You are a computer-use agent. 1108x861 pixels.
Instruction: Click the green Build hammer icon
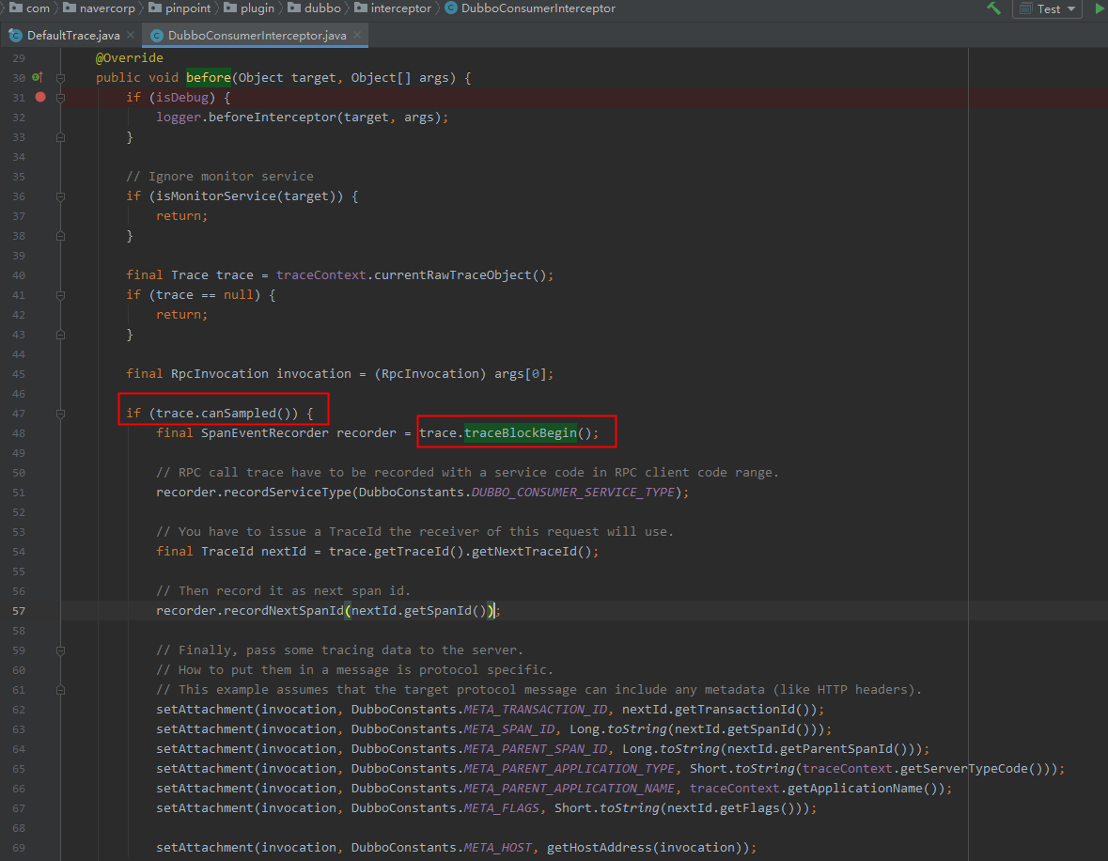click(993, 8)
